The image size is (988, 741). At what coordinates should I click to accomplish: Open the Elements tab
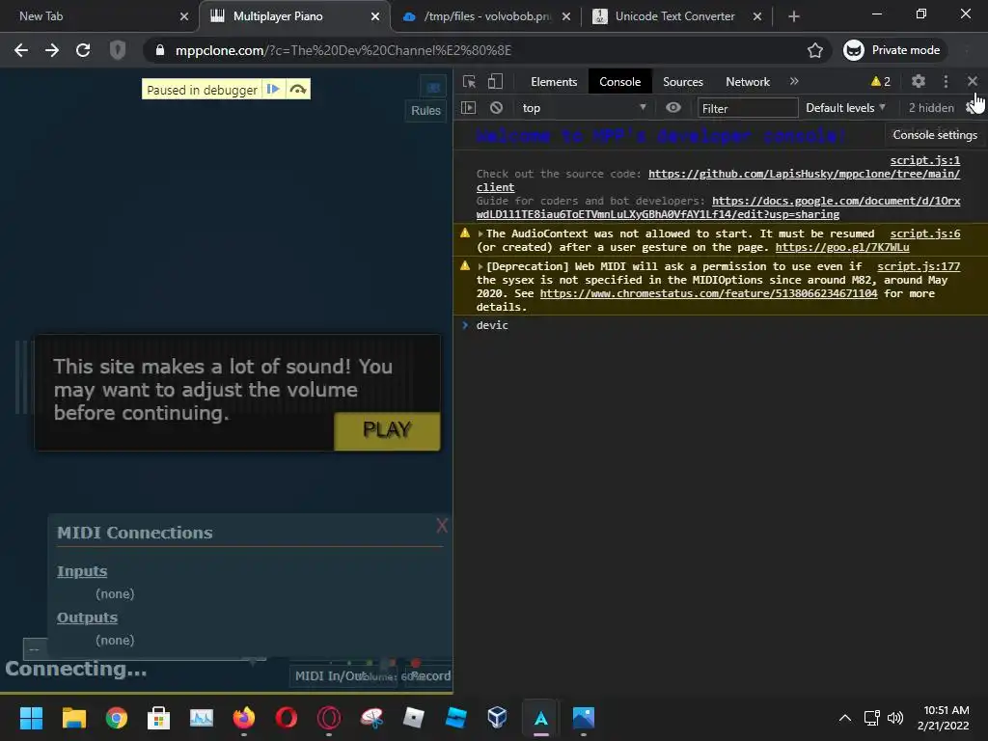click(553, 81)
